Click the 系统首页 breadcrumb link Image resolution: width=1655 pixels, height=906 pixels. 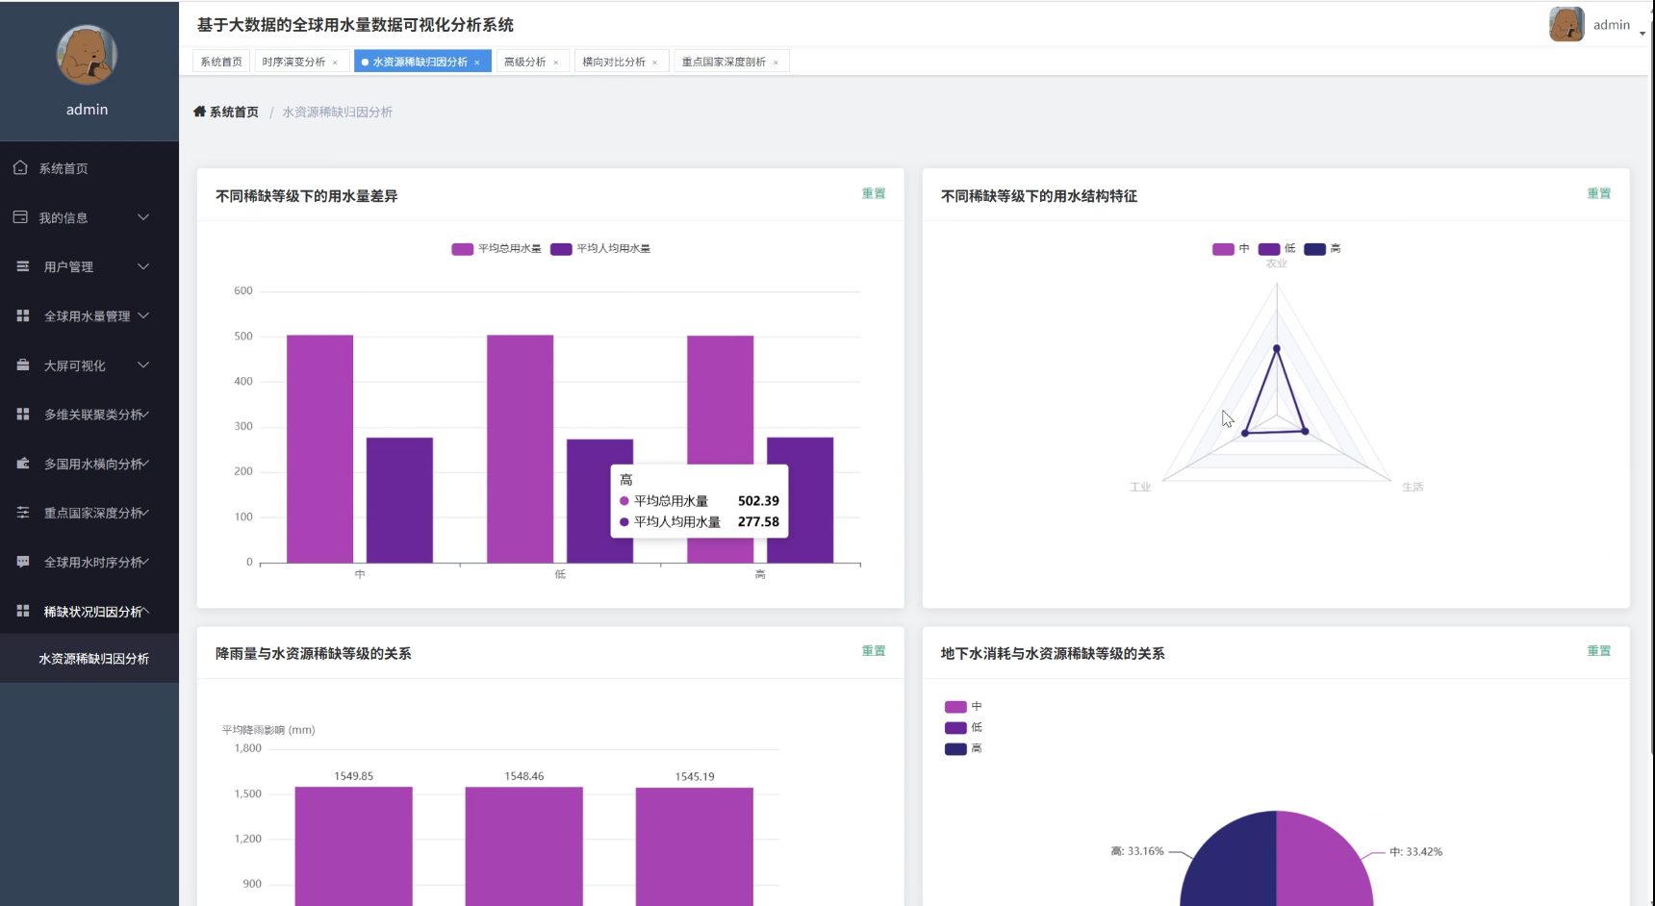point(234,112)
